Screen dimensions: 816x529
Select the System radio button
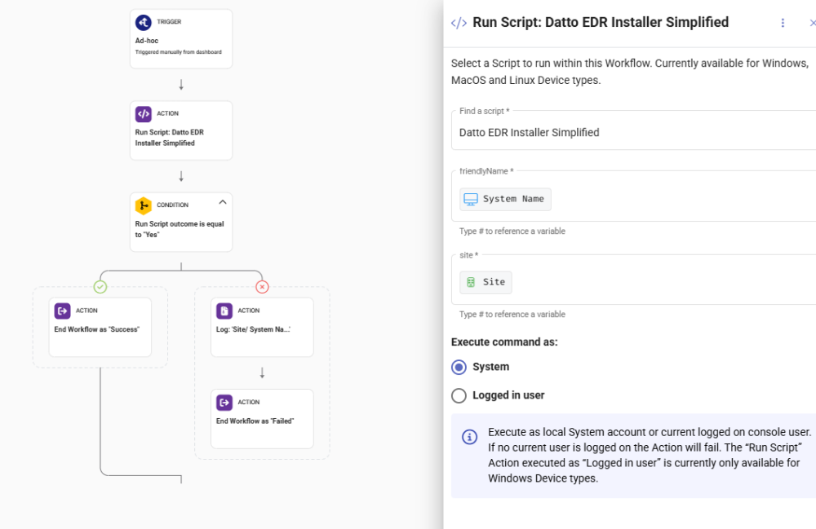459,368
